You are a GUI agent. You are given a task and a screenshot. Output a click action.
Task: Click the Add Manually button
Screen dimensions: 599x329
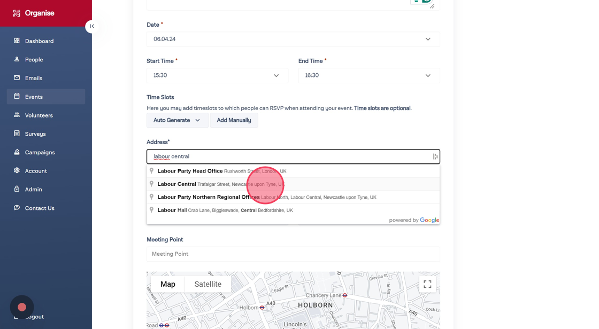point(234,120)
